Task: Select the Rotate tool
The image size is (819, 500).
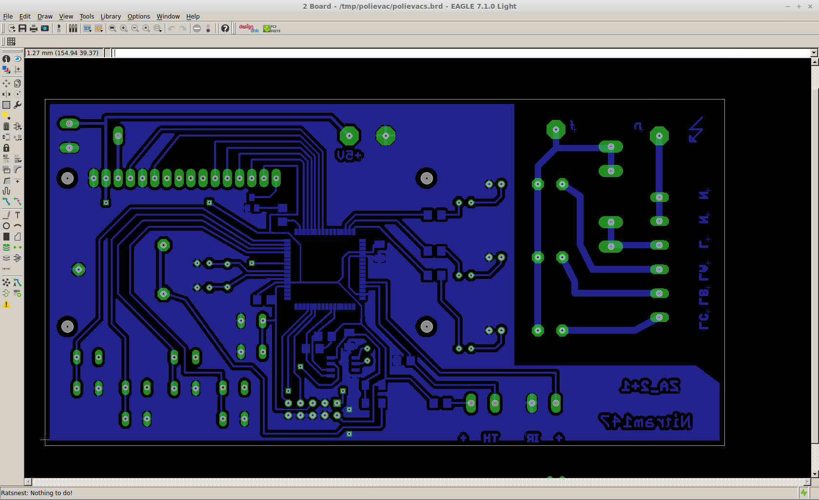Action: click(x=18, y=94)
